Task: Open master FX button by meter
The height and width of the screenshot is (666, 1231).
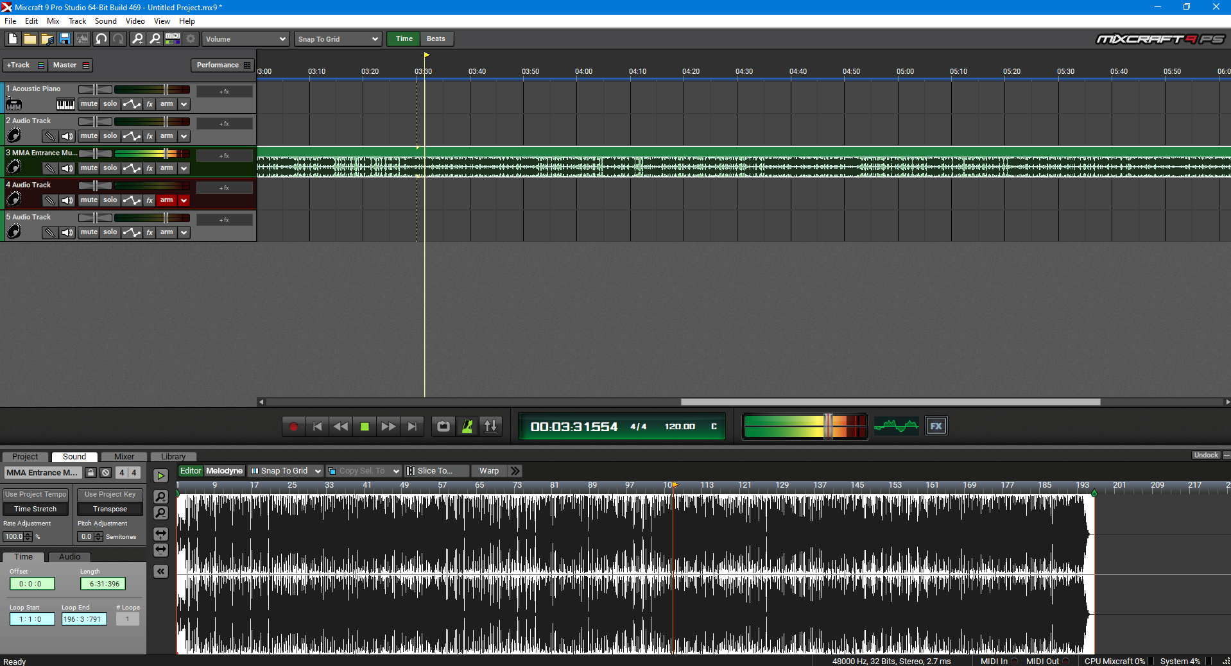Action: tap(936, 426)
